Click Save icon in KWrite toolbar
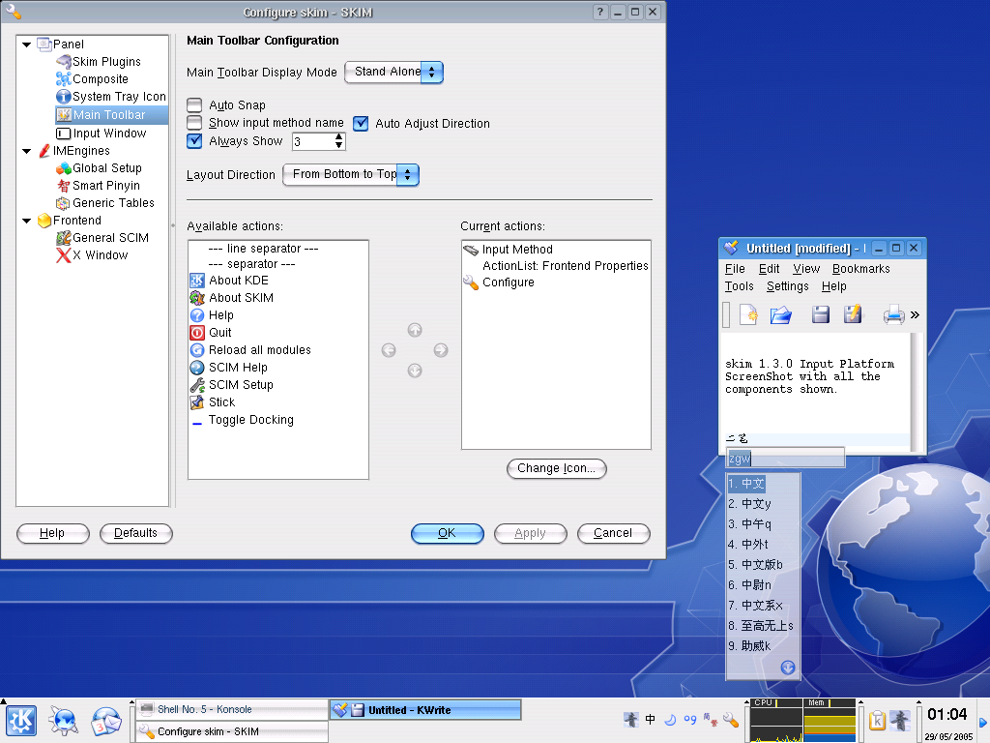 [x=820, y=314]
